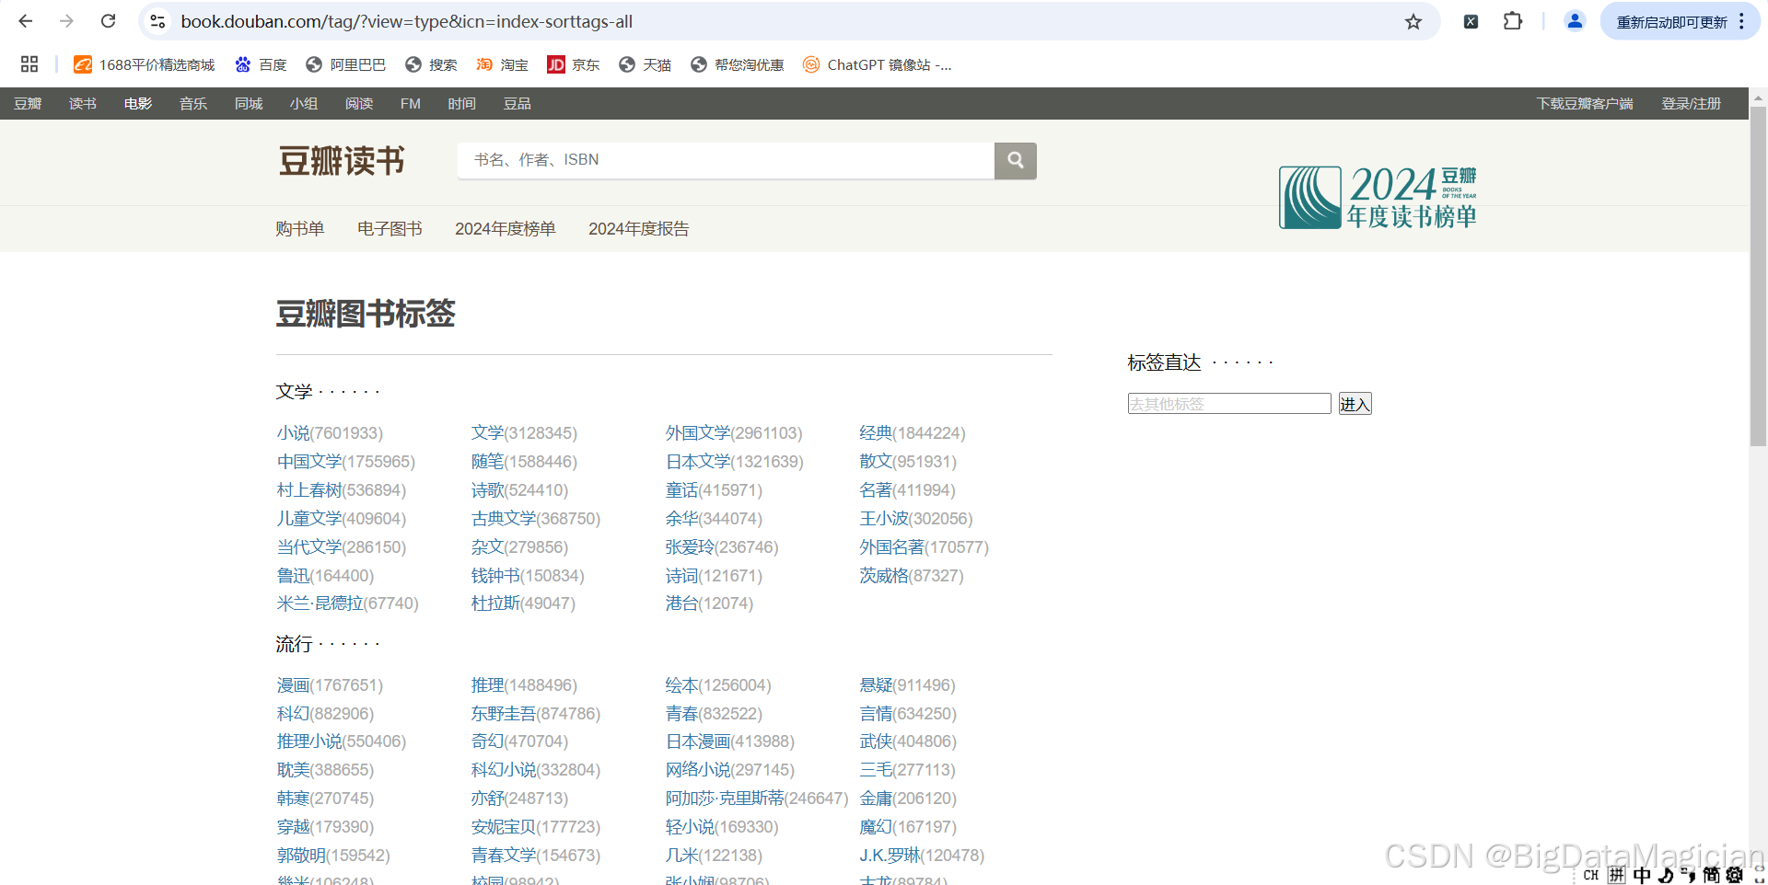Open the IME settings gear icon
The width and height of the screenshot is (1768, 885).
pos(1734,874)
